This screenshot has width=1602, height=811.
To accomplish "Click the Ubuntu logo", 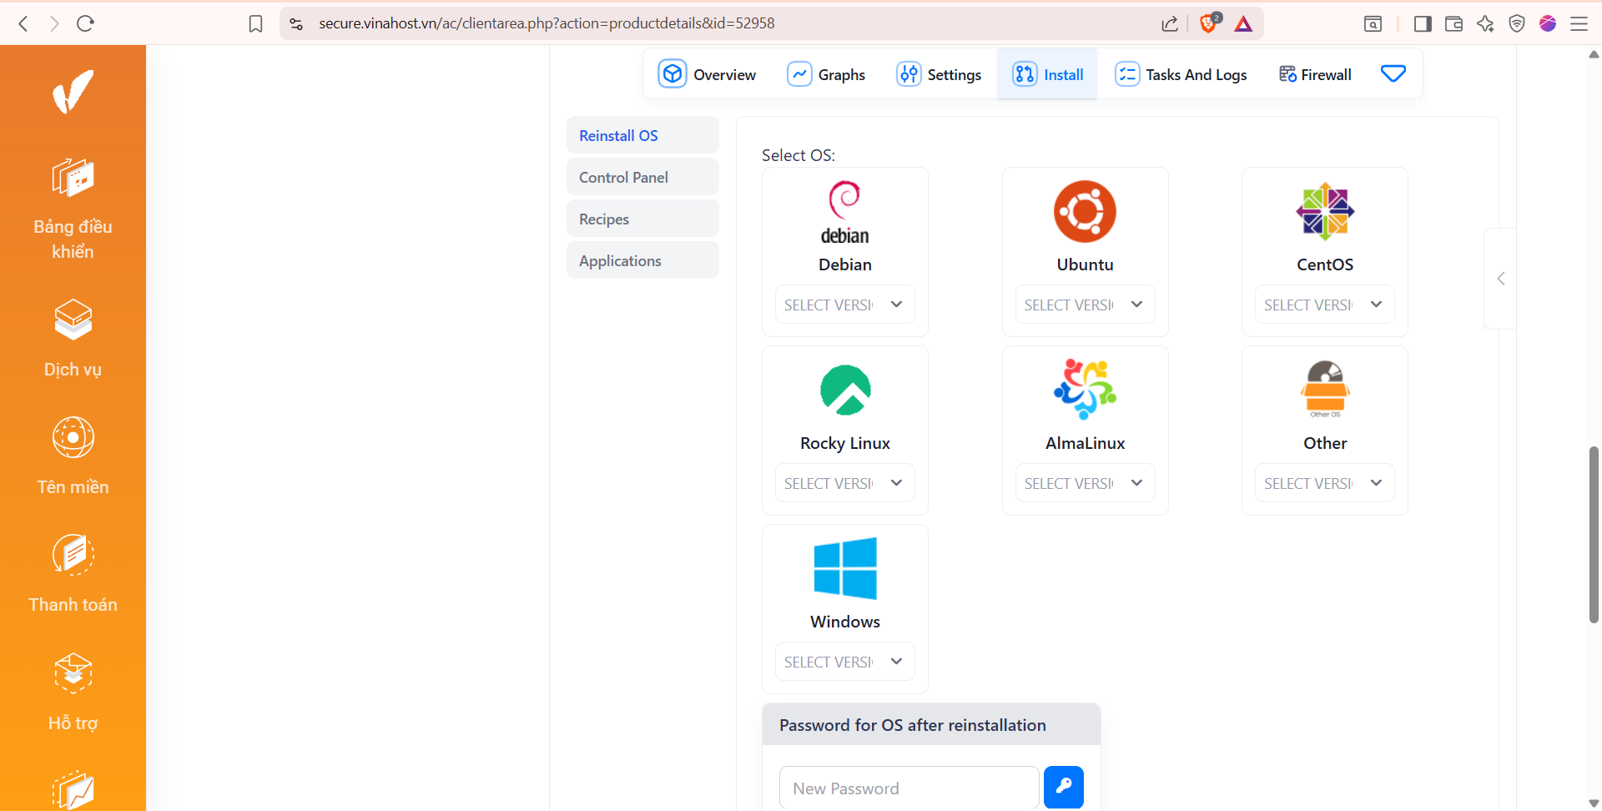I will tap(1085, 212).
